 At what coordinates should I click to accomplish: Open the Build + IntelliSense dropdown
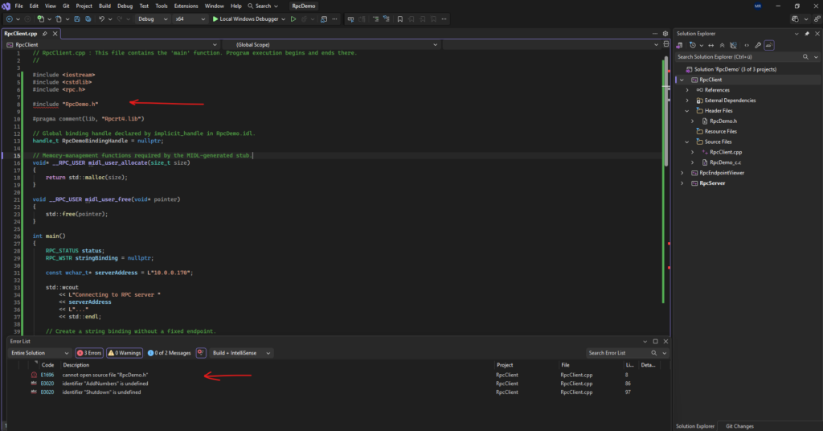241,353
